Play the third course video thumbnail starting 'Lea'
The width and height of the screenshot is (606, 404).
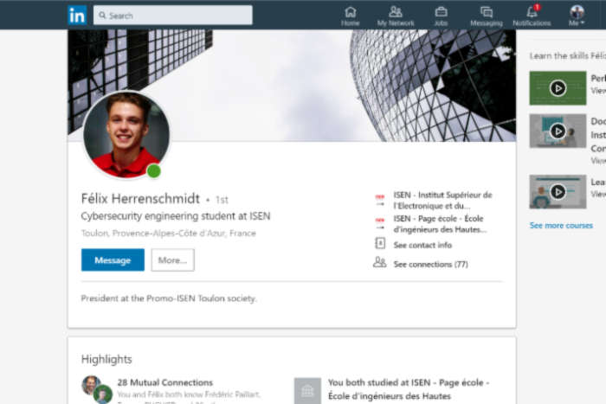point(558,191)
